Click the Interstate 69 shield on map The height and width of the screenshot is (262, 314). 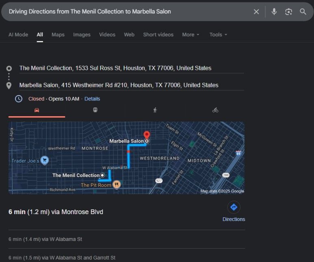tap(238, 153)
